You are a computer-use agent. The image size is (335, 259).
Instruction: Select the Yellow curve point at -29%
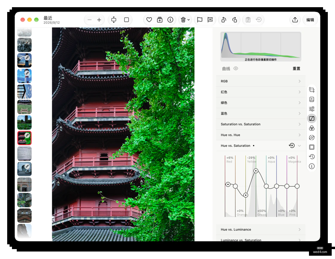[246, 195]
